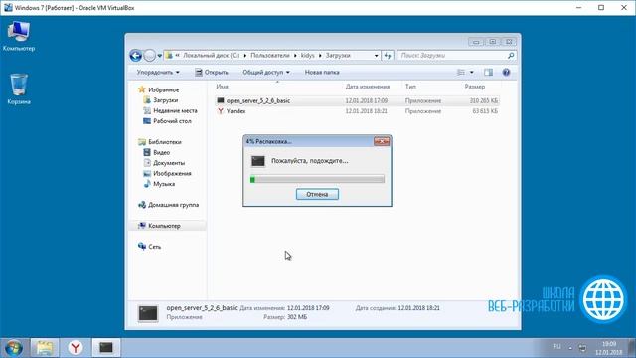The height and width of the screenshot is (358, 636).
Task: Open Рабочий стол in sidebar
Action: point(167,121)
